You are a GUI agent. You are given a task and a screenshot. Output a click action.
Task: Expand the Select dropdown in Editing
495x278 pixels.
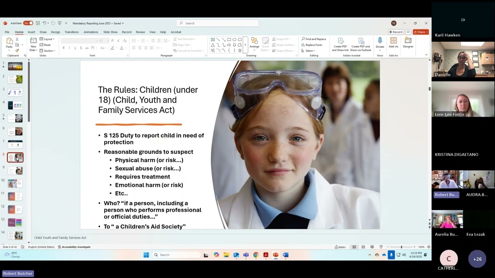pyautogui.click(x=309, y=51)
